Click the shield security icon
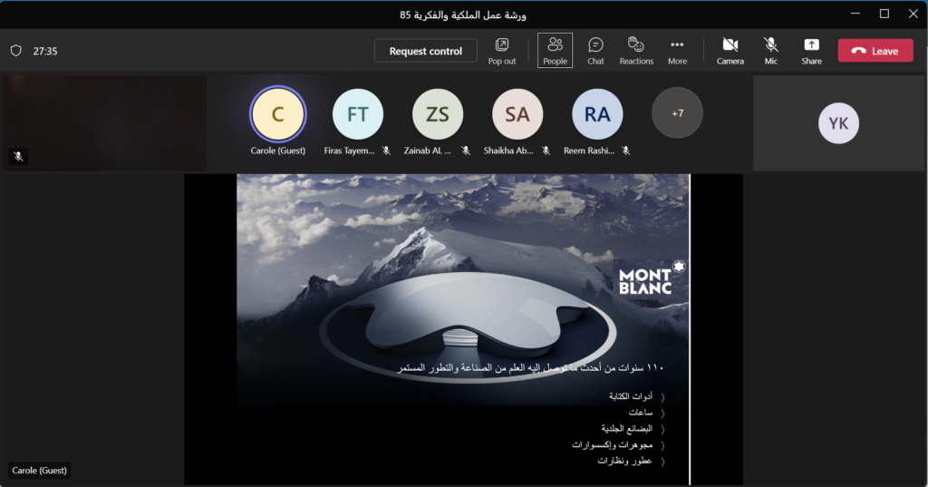This screenshot has width=928, height=487. point(15,51)
